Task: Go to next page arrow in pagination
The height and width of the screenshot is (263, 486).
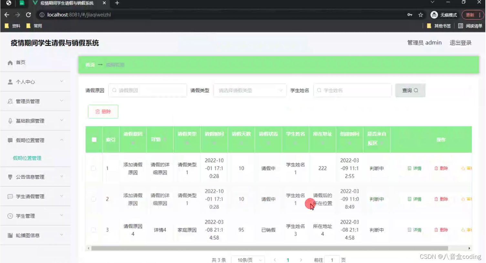Action: click(x=301, y=260)
